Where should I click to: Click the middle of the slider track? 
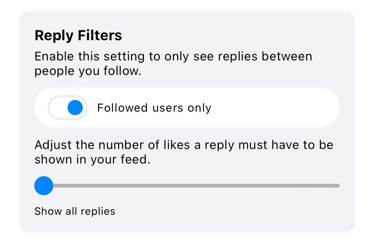pos(187,185)
